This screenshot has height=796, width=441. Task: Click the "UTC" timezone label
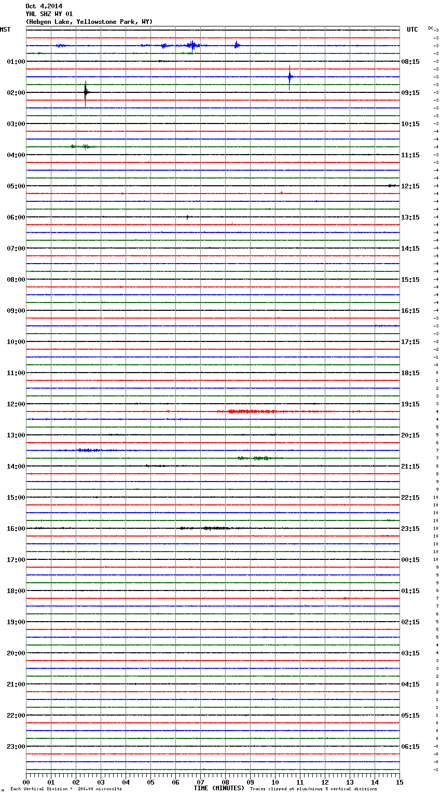[412, 30]
